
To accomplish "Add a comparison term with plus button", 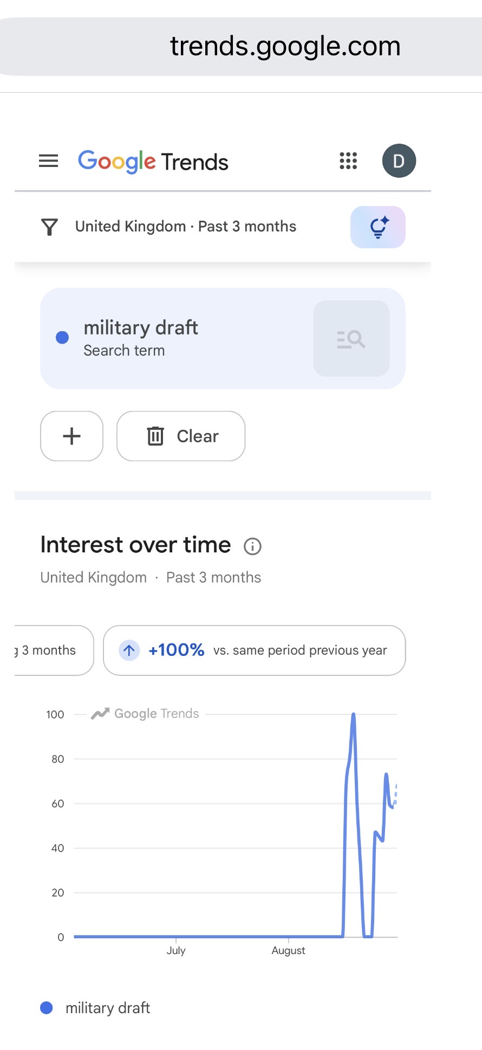I will [x=71, y=436].
